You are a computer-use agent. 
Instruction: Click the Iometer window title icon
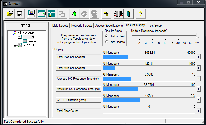point(5,4)
